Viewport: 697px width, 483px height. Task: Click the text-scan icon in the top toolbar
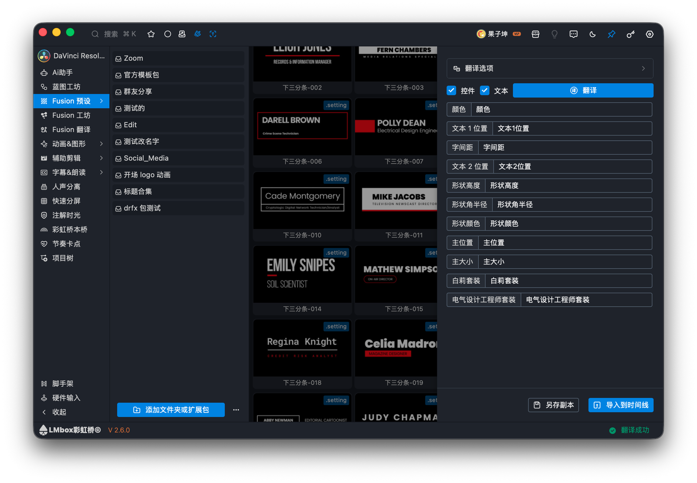point(213,34)
